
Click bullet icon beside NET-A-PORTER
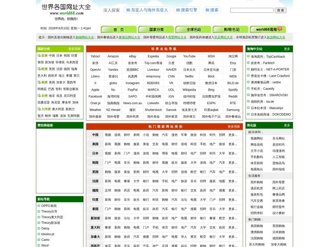click(x=248, y=69)
